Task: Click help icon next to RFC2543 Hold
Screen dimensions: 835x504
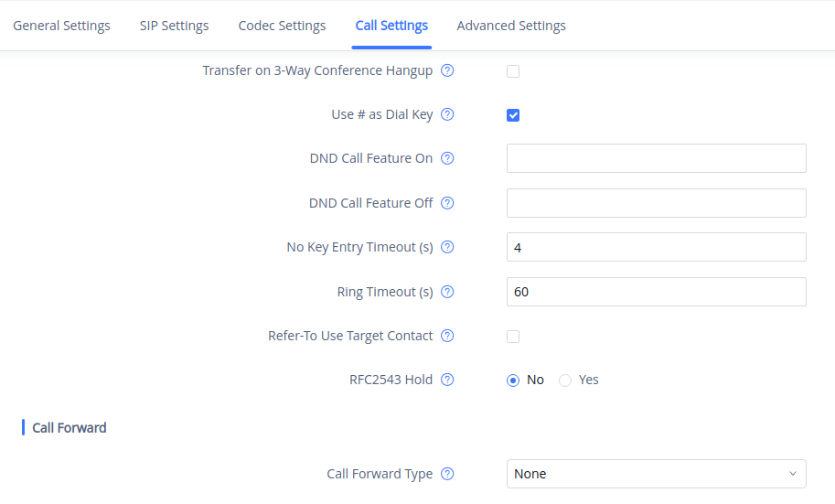Action: (x=448, y=380)
